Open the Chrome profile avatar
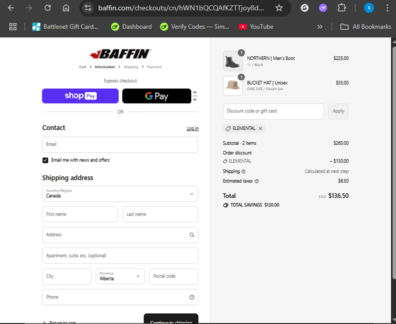 [x=369, y=8]
